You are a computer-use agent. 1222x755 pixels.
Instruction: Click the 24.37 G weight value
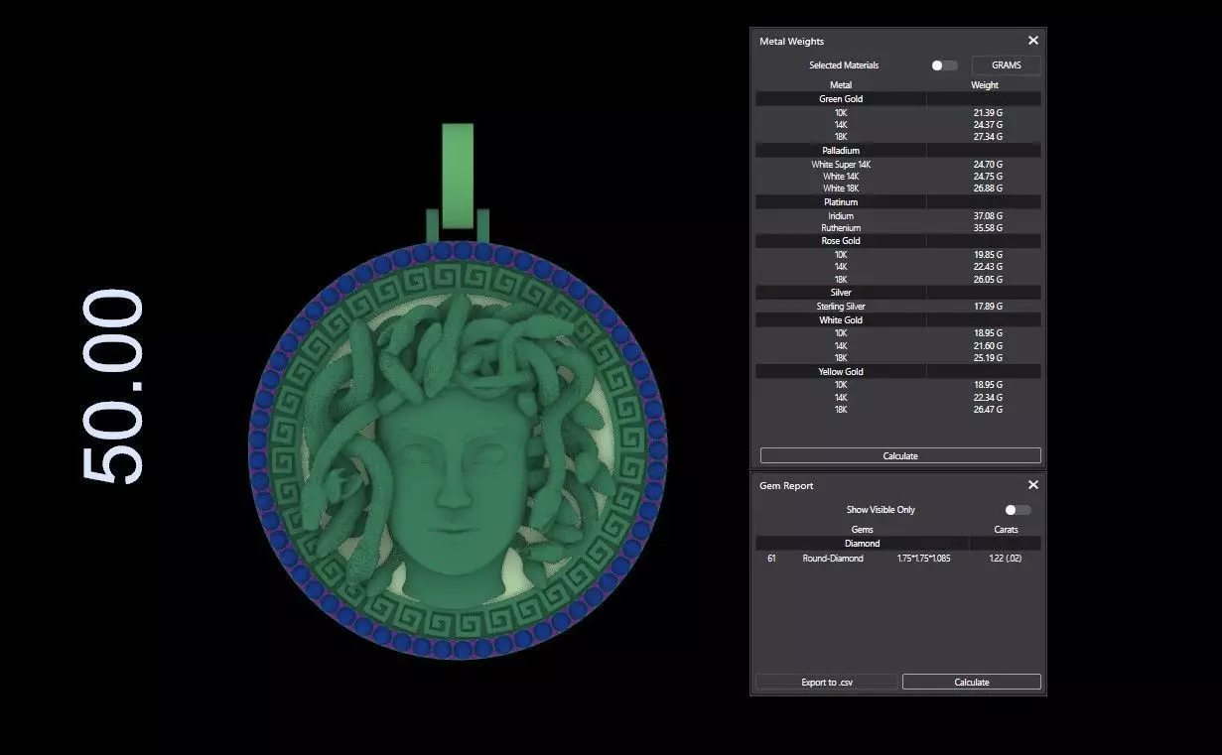coord(988,125)
